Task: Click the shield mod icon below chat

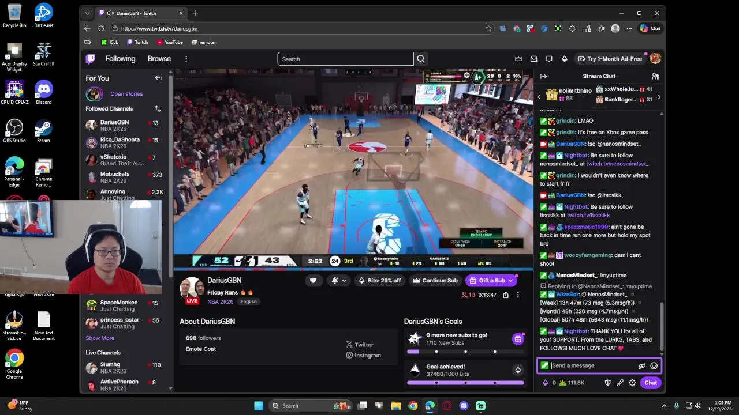Action: tap(607, 383)
